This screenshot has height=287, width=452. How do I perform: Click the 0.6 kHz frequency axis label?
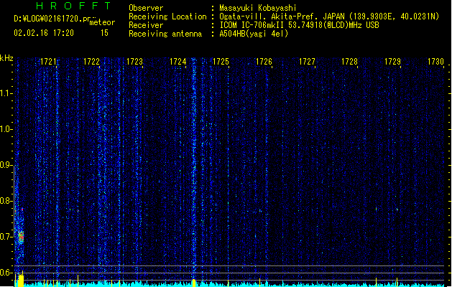coord(6,273)
